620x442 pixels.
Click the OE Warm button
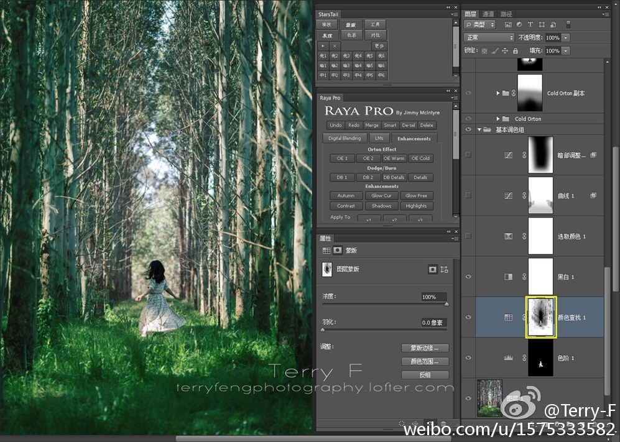394,158
